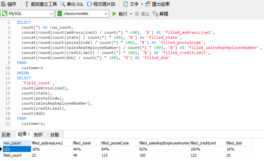264x161 pixels.
Task: Switch to the Messages (訊息) tab
Action: 6,135
